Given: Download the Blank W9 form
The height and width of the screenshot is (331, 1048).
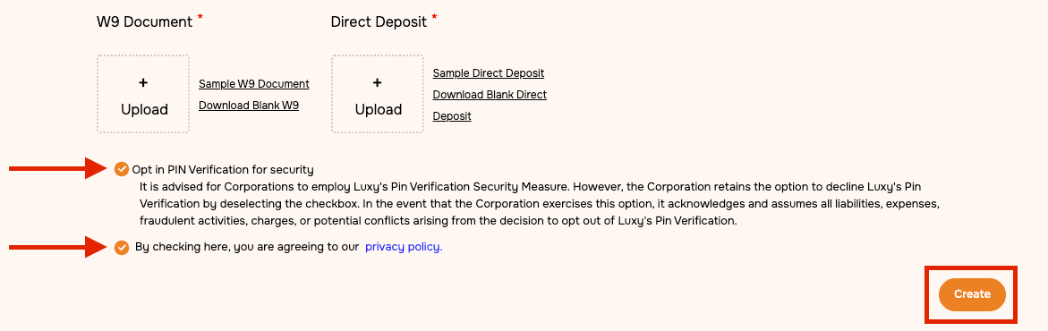Looking at the screenshot, I should click(249, 106).
